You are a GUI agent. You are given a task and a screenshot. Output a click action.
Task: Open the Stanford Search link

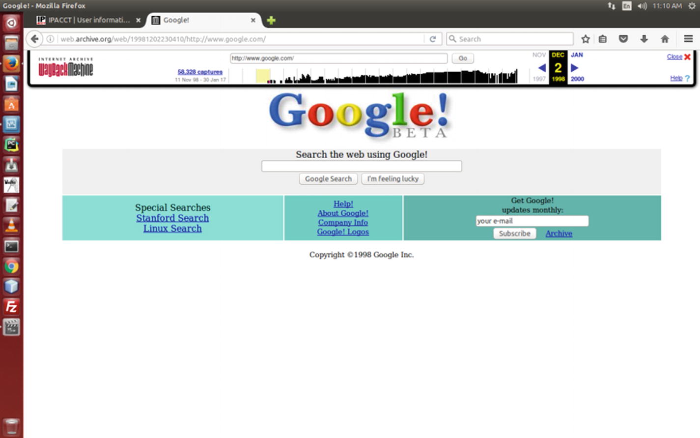point(172,218)
